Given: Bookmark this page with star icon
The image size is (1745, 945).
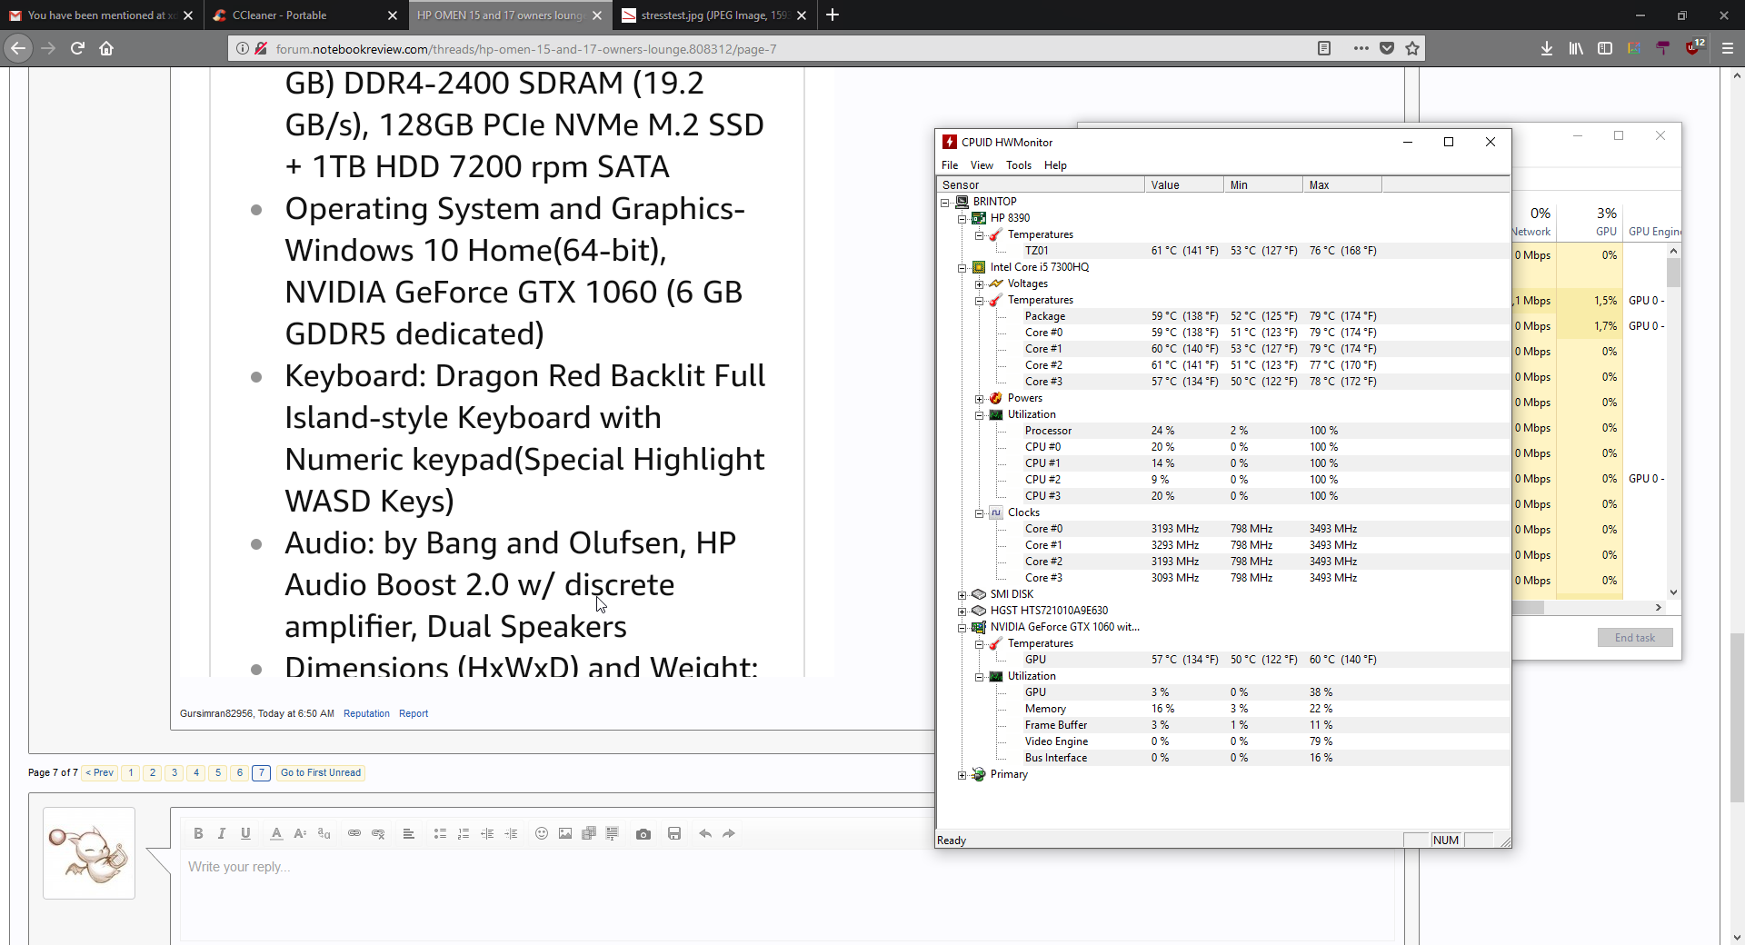Looking at the screenshot, I should pos(1412,48).
